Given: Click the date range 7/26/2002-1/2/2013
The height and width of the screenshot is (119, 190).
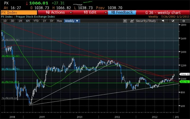Looking at the screenshot, I should coord(175,17).
